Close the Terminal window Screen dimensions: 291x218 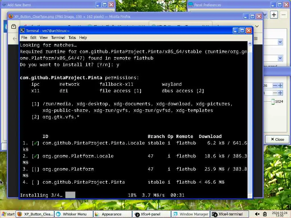click(x=249, y=30)
